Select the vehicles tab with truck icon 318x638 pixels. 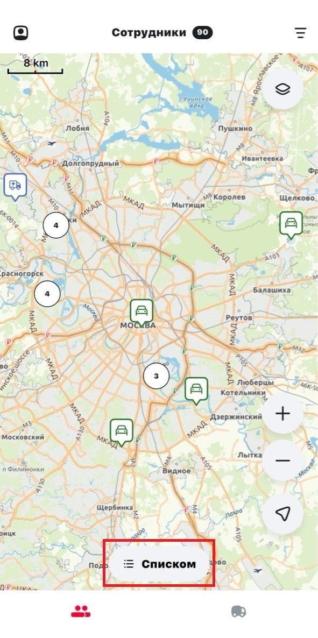(x=238, y=611)
